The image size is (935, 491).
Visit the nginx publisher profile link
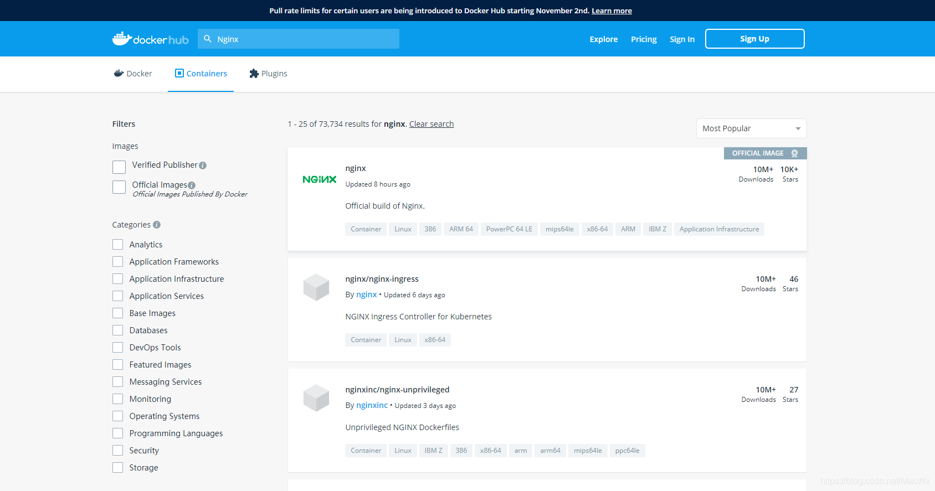[x=367, y=294]
